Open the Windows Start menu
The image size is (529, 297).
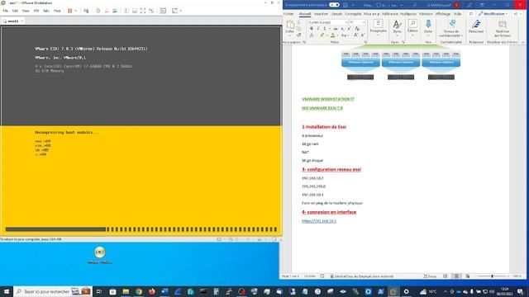coord(7,291)
